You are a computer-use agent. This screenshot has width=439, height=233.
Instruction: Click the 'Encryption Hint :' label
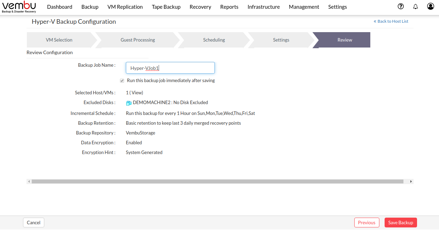(x=99, y=152)
